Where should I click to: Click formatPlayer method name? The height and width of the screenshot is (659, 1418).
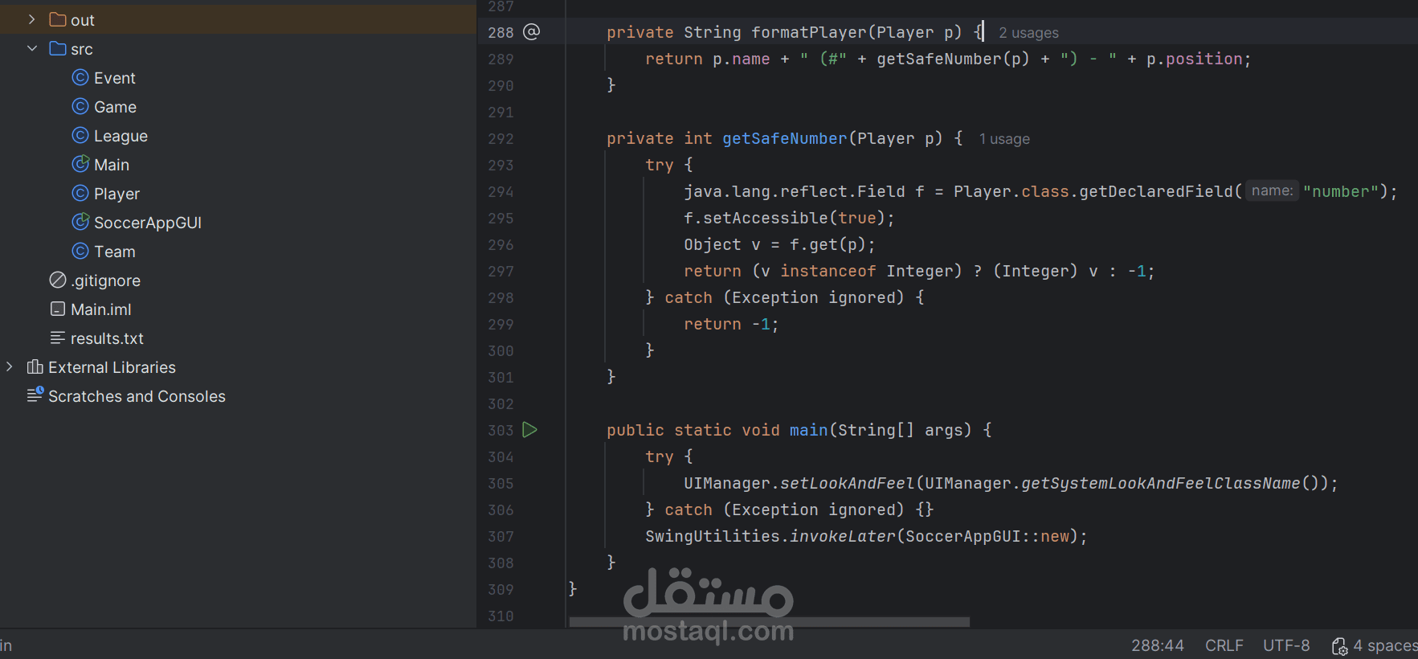808,32
